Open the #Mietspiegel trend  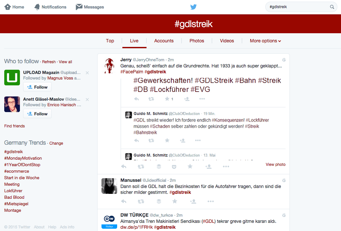[16, 204]
